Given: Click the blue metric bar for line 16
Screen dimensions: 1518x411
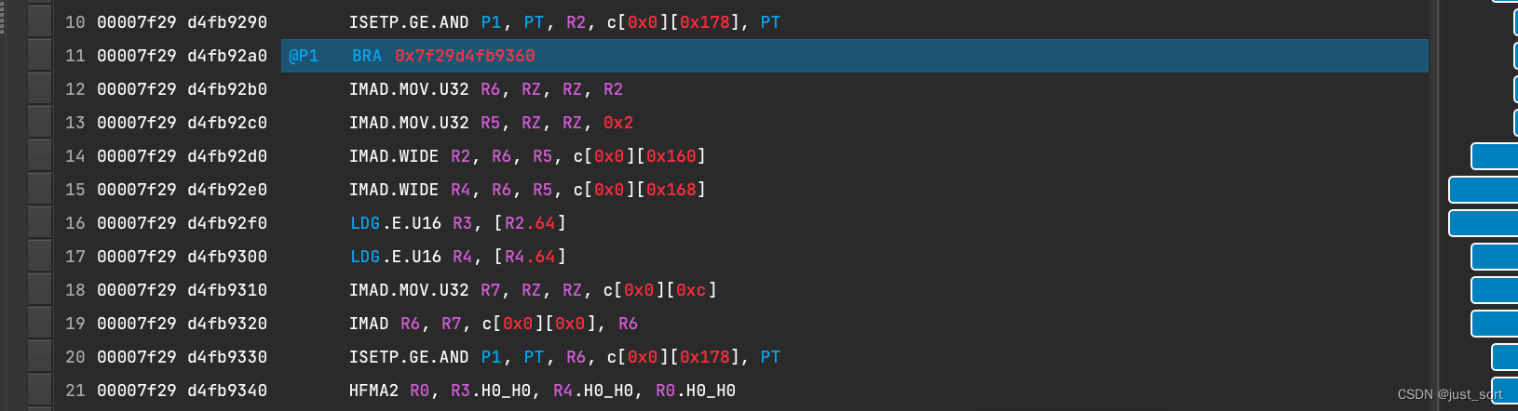Looking at the screenshot, I should (x=1484, y=223).
